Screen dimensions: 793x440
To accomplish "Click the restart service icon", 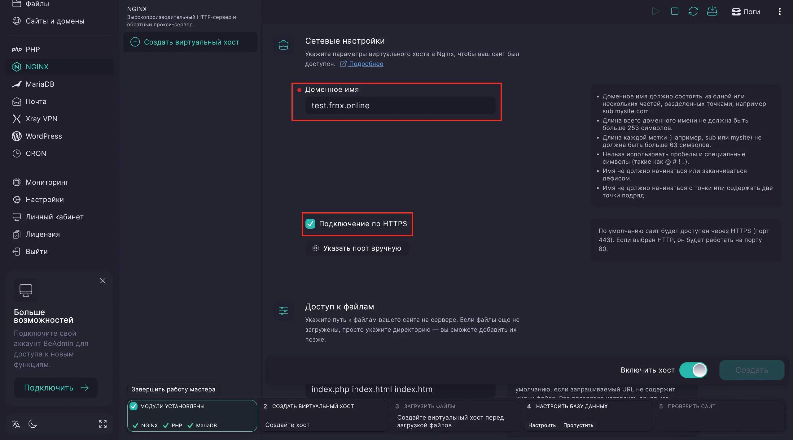I will pos(694,11).
